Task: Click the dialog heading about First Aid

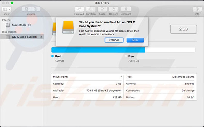Action: click(107, 24)
